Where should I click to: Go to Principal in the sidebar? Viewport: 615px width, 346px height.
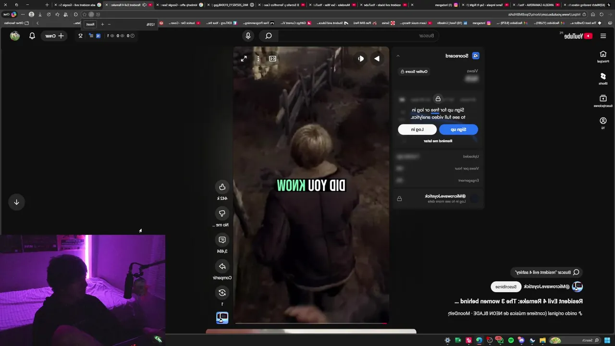[603, 56]
